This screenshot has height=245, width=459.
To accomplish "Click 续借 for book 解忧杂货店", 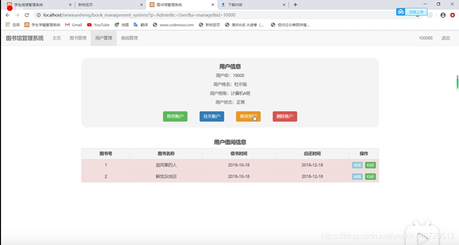I will click(357, 176).
